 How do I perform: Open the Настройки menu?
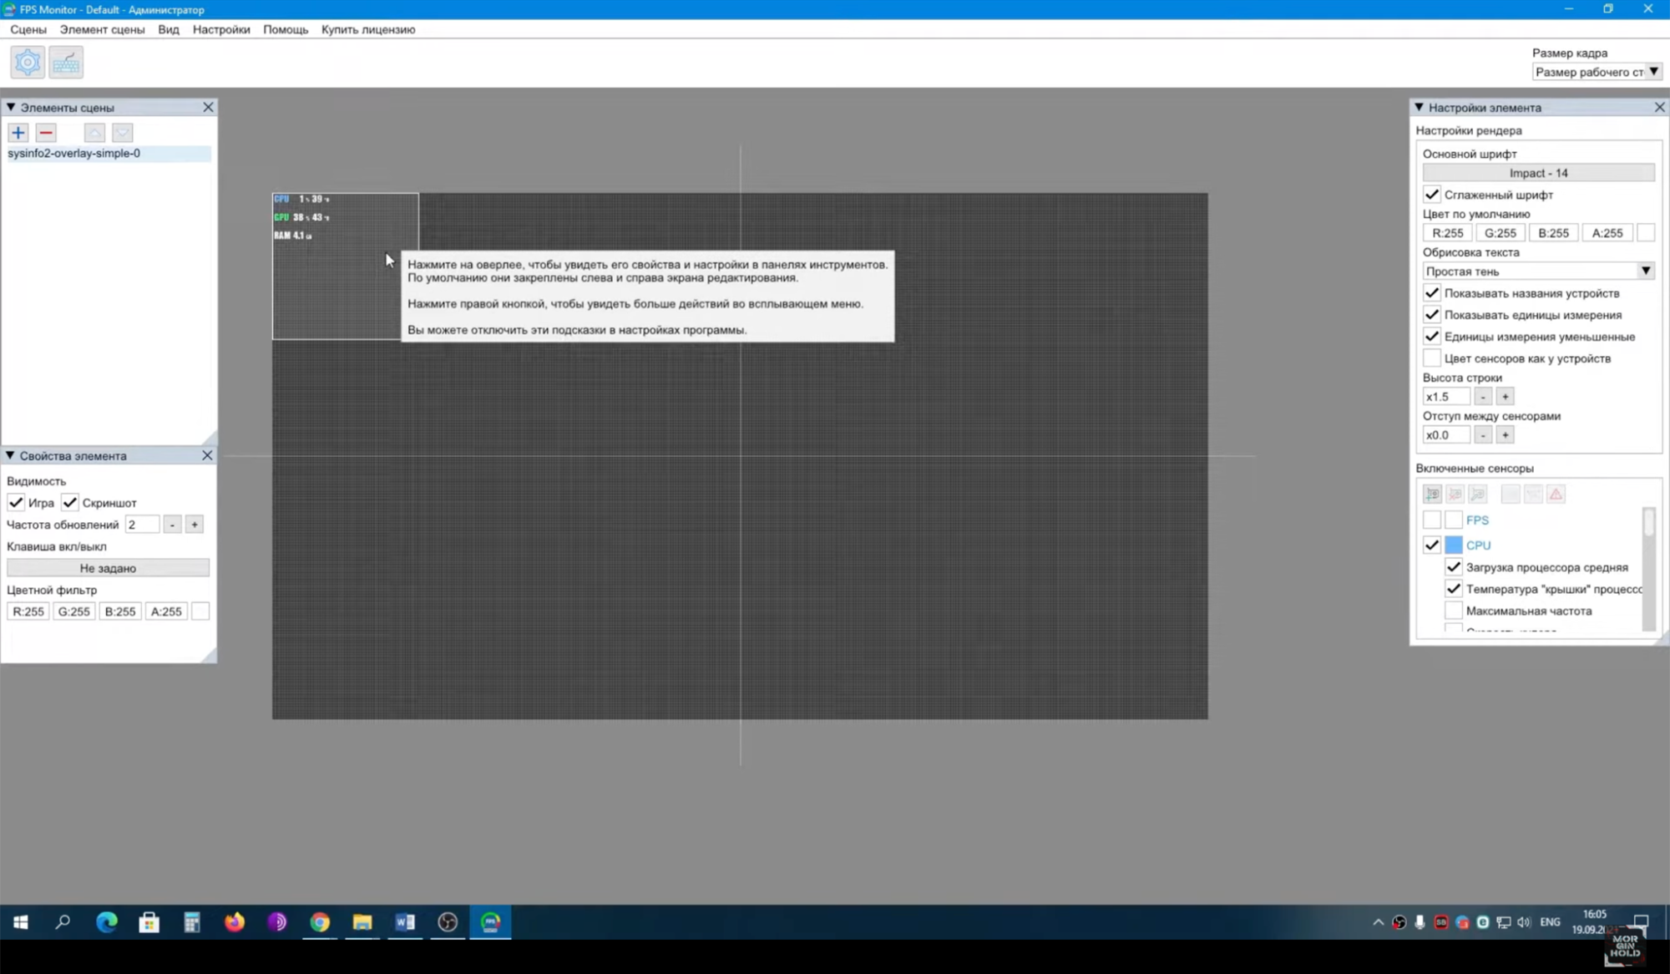click(x=221, y=29)
